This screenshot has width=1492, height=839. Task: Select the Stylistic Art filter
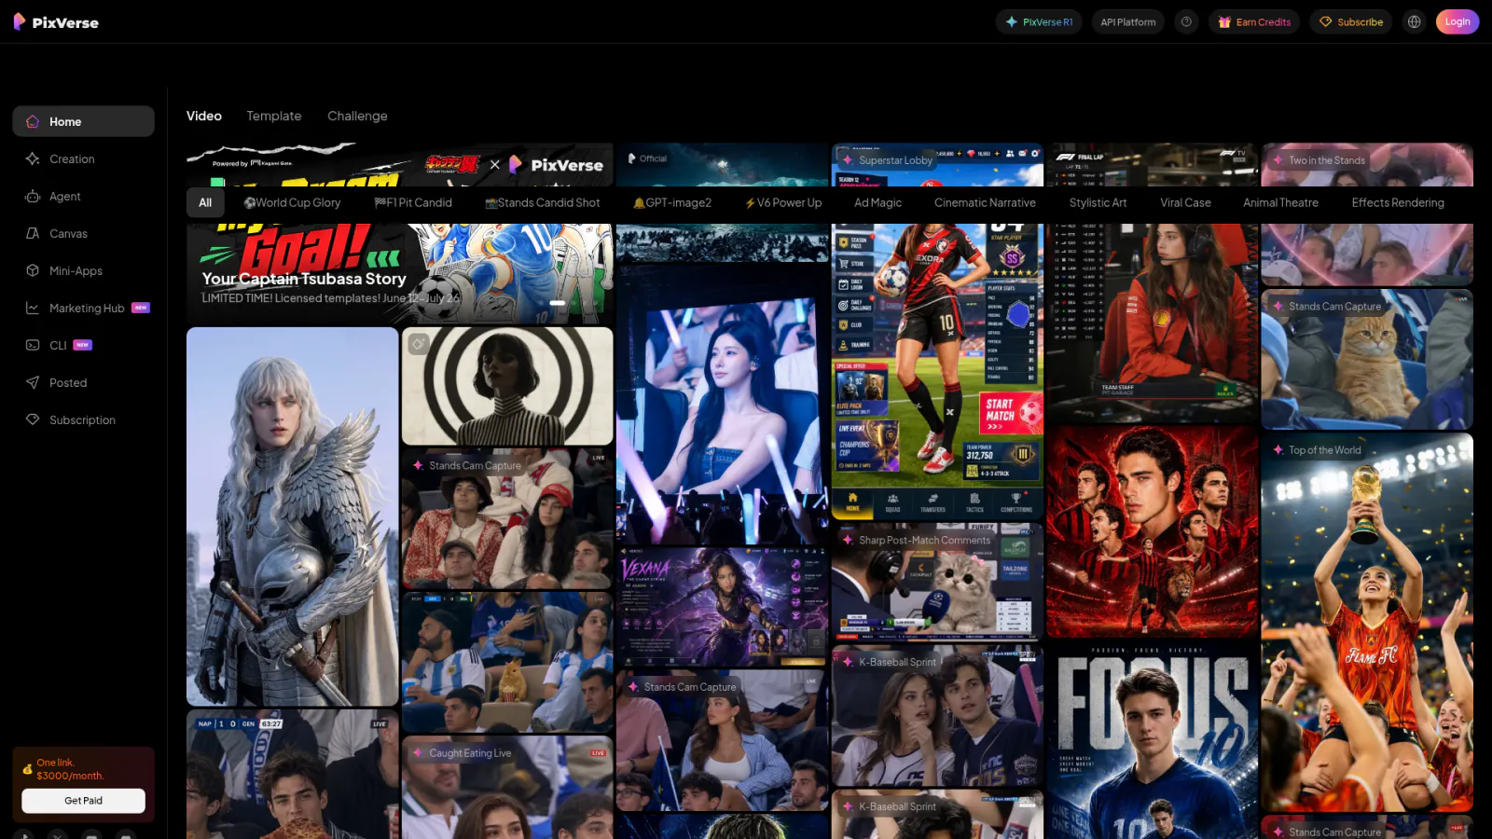[1098, 202]
